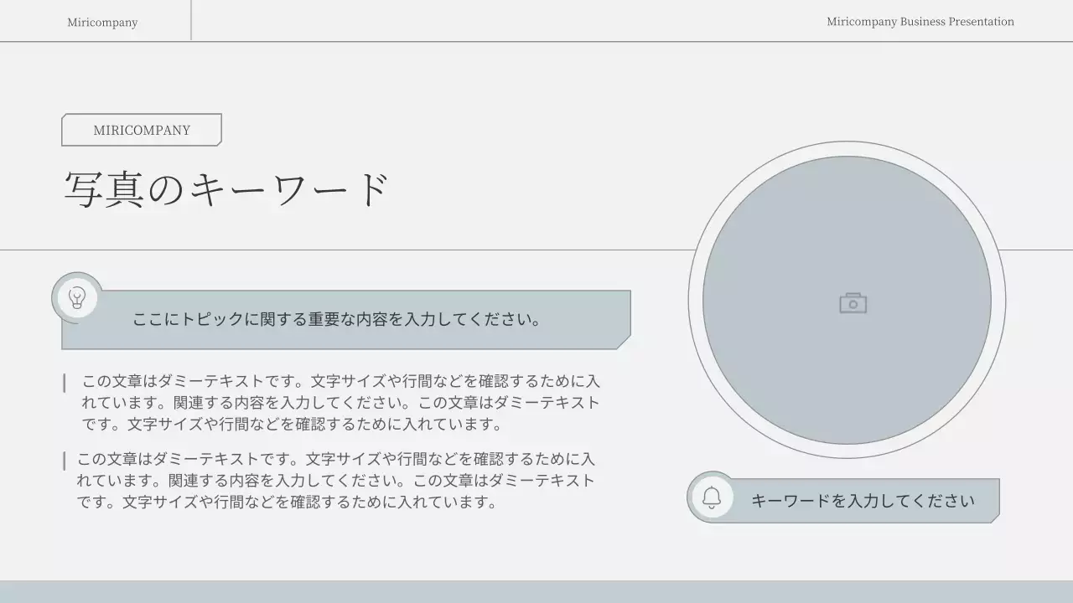The height and width of the screenshot is (603, 1073).
Task: Click the camera icon inside the photo circle
Action: (x=853, y=302)
